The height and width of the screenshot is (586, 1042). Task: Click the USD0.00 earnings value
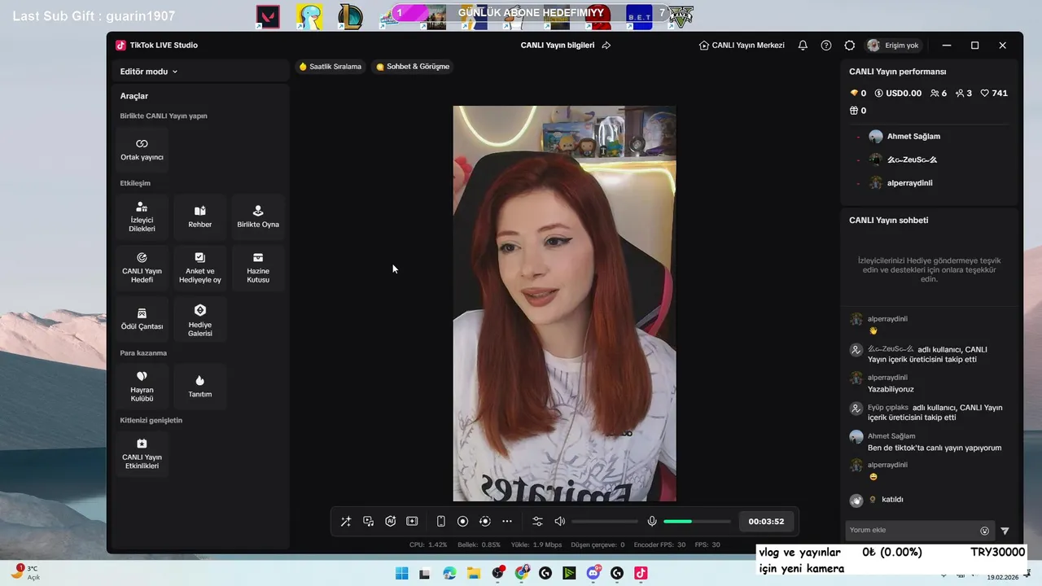[x=898, y=94]
